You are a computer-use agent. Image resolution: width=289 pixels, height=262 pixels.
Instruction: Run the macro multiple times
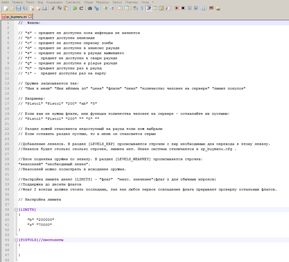196,8
